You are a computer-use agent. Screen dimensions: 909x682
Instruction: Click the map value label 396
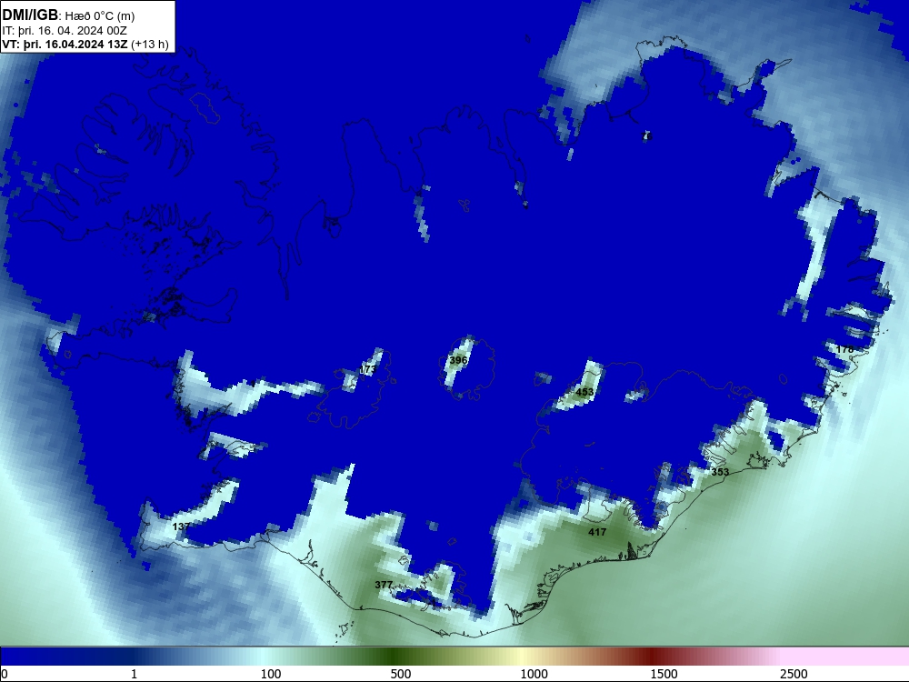[x=458, y=360]
